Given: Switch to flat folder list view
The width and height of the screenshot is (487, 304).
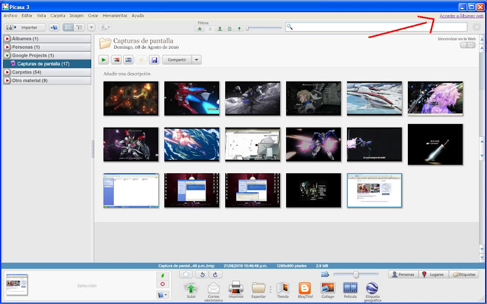Looking at the screenshot, I should coord(68,27).
